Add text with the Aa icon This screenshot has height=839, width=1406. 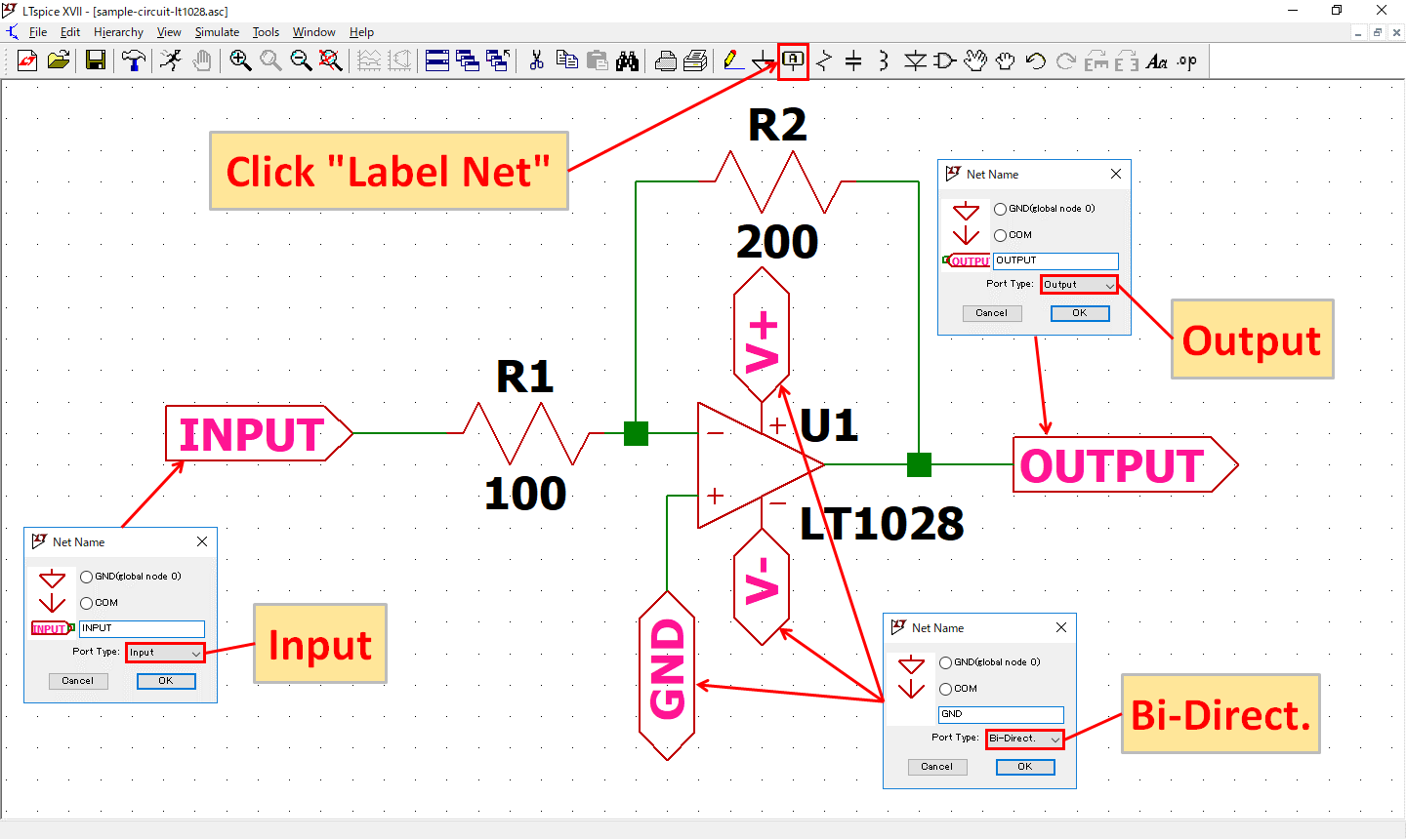coord(1157,60)
